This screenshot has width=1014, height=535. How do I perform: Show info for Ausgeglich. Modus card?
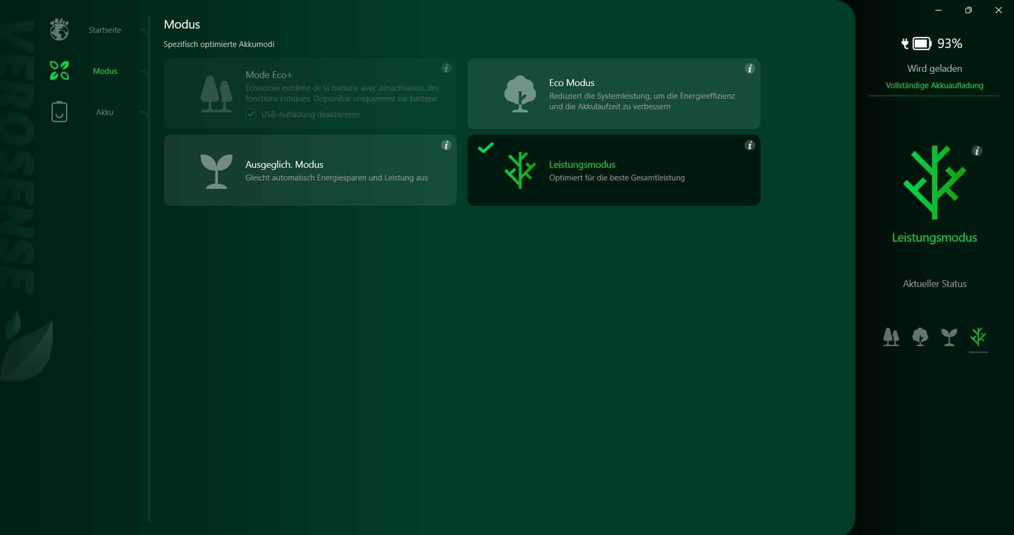[446, 145]
